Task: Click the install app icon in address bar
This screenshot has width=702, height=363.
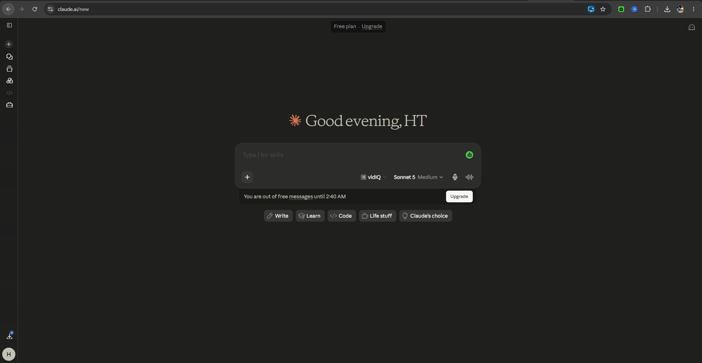Action: point(591,9)
